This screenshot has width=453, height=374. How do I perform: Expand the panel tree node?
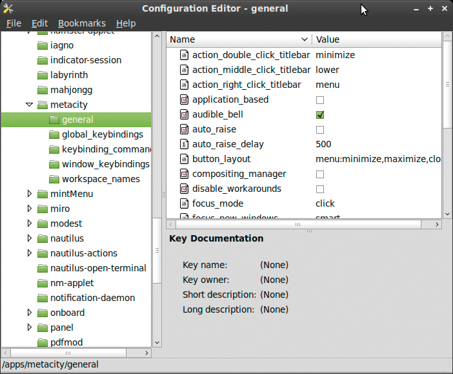(29, 327)
